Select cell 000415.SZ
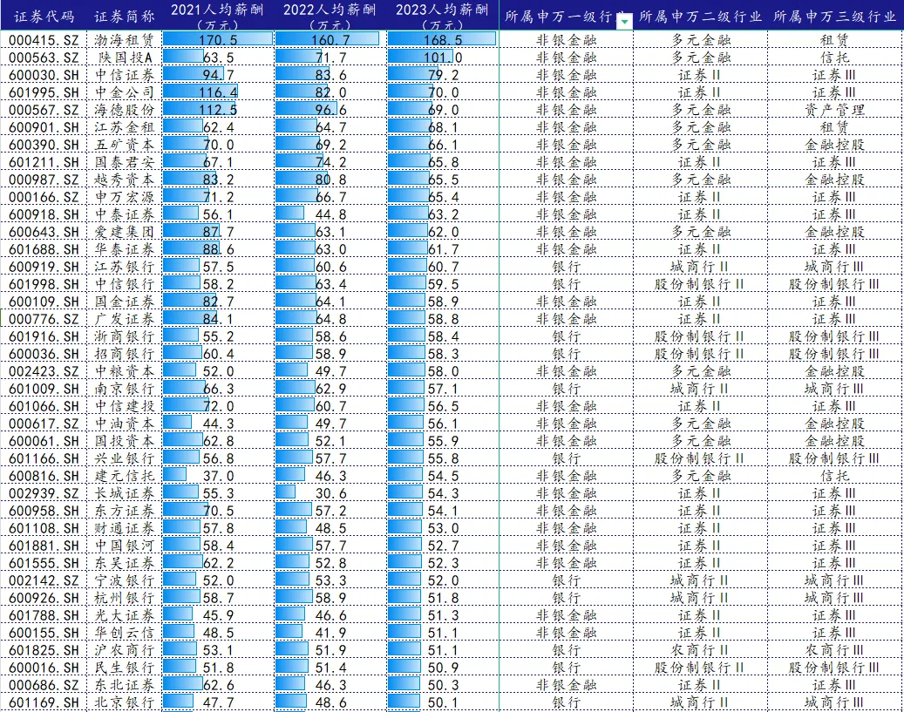 tap(44, 40)
